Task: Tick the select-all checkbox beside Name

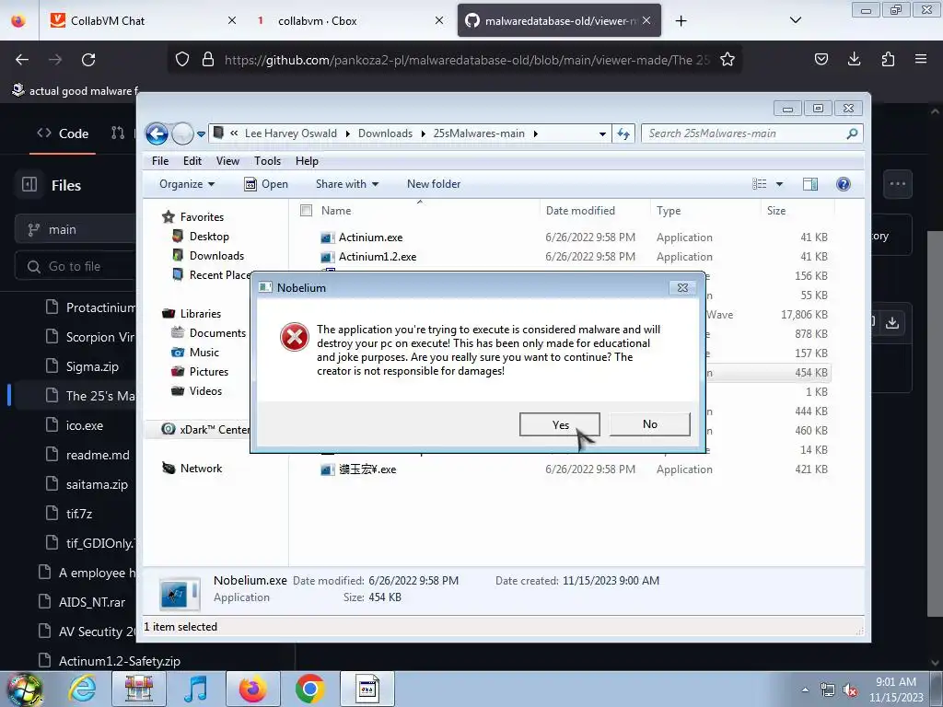Action: click(x=306, y=211)
